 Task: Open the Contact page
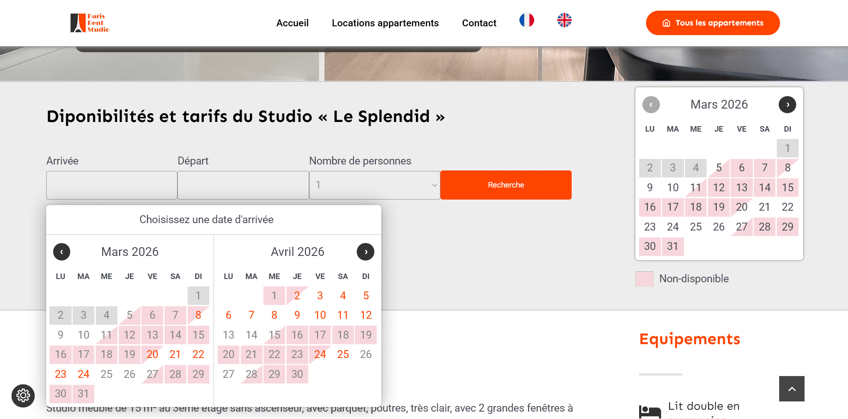click(x=479, y=23)
